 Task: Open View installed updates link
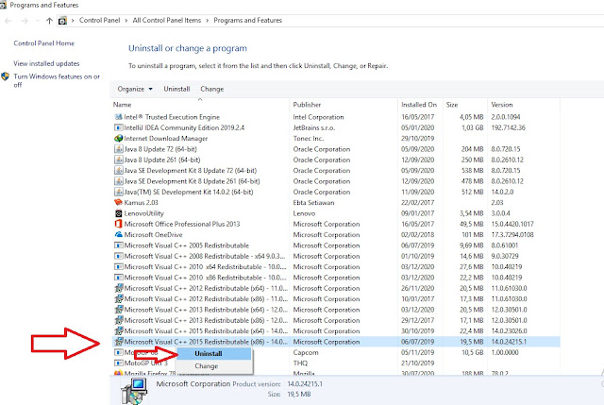(46, 63)
